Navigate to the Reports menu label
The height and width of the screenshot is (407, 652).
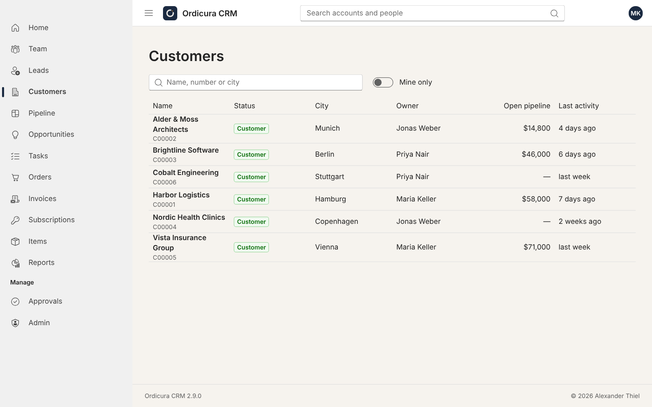[x=42, y=263]
